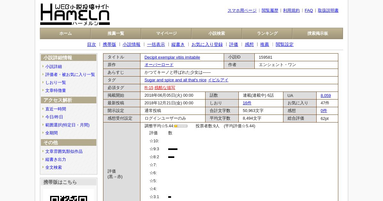This screenshot has width=383, height=201.
Task: Open 縦書き出力 sidebar link
Action: [56, 160]
